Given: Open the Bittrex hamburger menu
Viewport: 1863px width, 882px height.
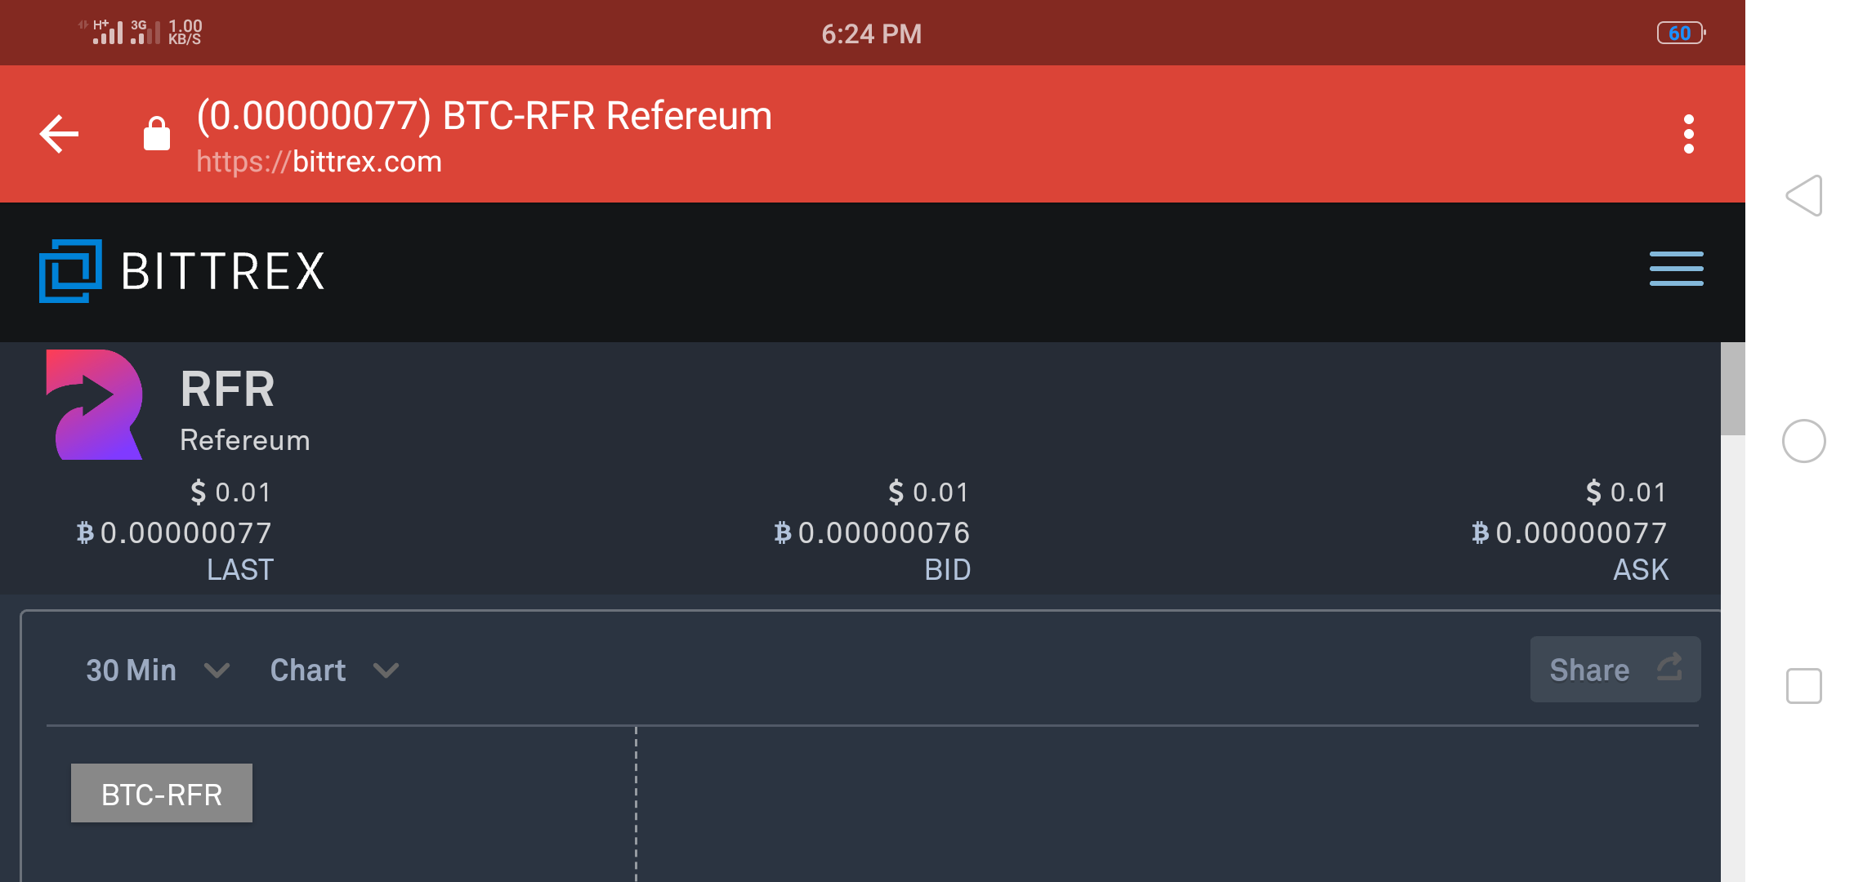Looking at the screenshot, I should click(x=1676, y=269).
